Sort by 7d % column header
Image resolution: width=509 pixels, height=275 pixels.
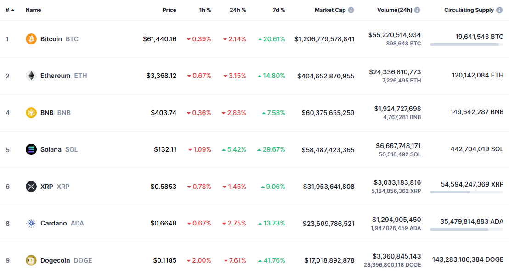279,10
